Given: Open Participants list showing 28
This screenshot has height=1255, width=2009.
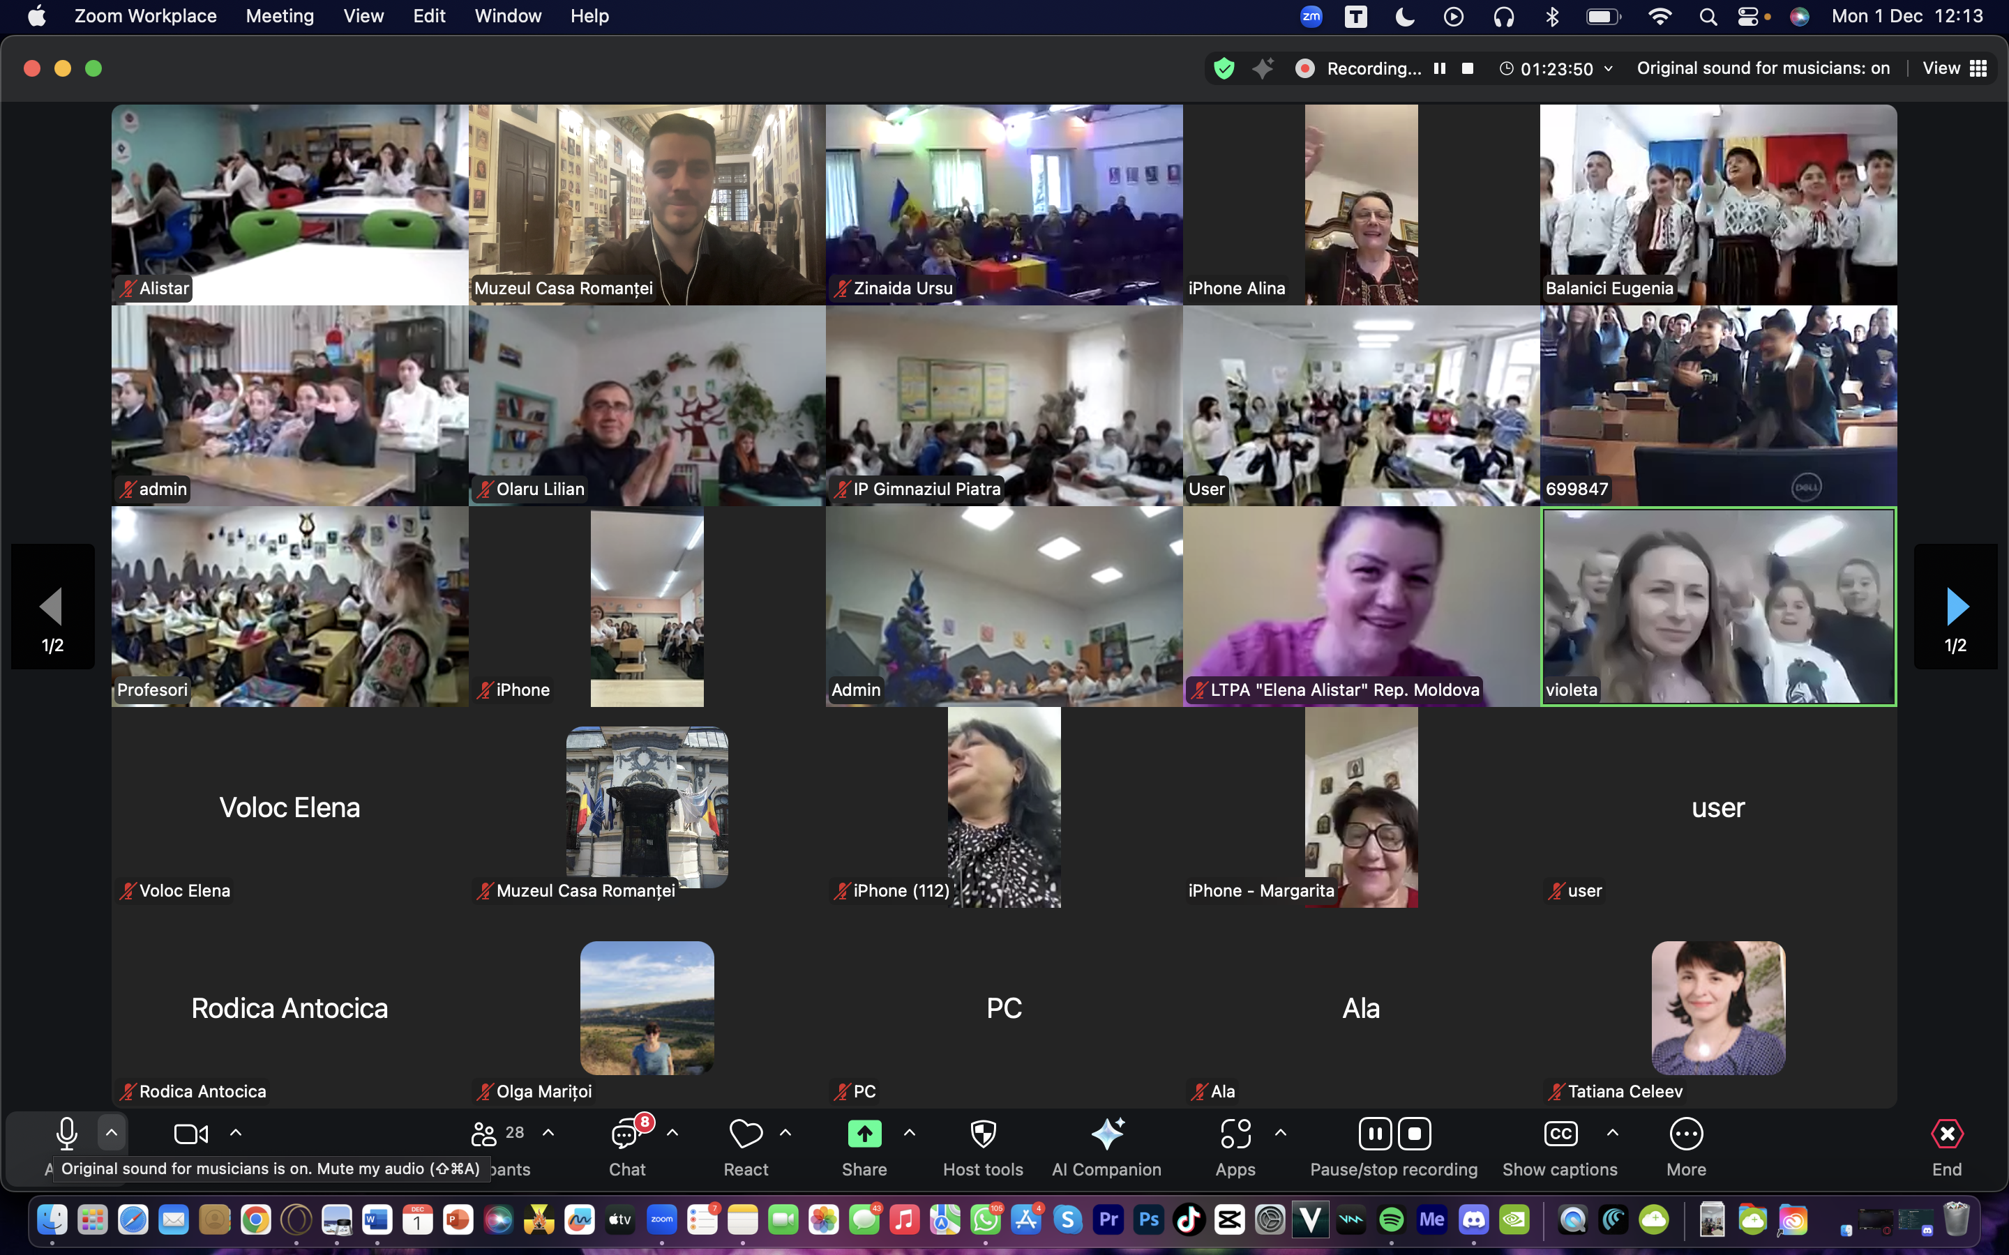Looking at the screenshot, I should [x=497, y=1134].
